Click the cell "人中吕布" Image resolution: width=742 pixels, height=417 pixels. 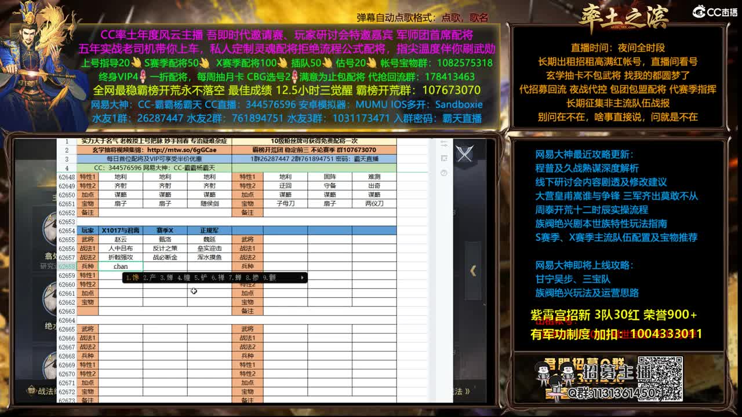click(x=121, y=248)
